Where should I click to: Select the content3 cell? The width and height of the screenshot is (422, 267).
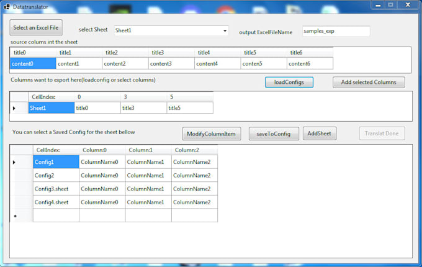[x=171, y=63]
